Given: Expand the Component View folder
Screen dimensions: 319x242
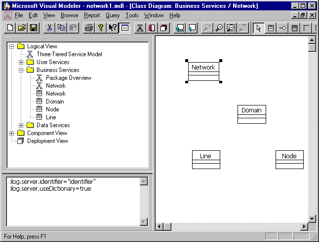Looking at the screenshot, I should pyautogui.click(x=11, y=133).
